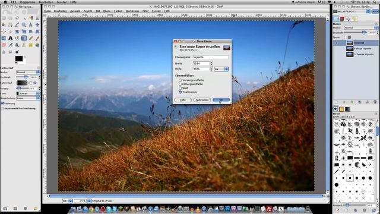This screenshot has height=214, width=380.
Task: Select the Paths tool in toolbox
Action: pos(11,24)
